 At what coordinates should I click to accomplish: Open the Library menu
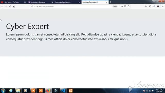(x=146, y=6)
